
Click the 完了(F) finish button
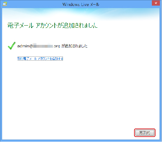click(145, 133)
